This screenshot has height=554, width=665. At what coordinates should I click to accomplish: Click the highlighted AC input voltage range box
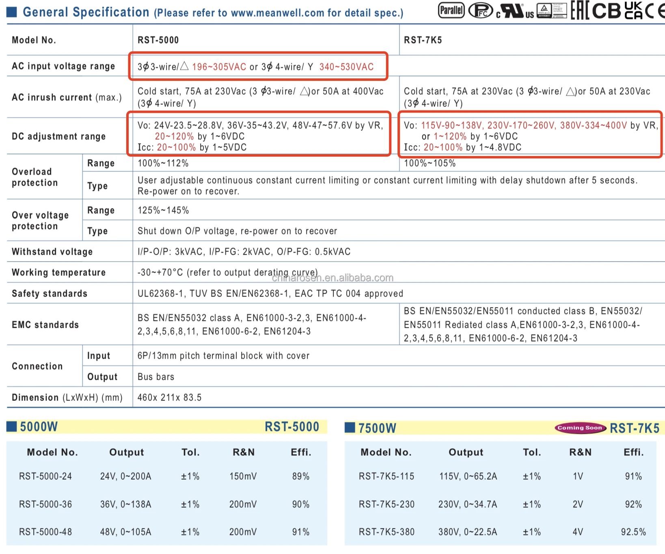(x=258, y=66)
